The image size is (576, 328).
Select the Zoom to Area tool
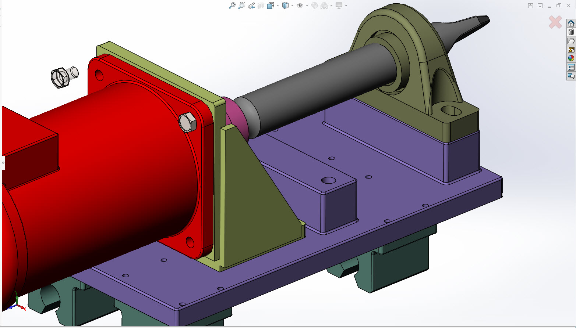pyautogui.click(x=241, y=6)
